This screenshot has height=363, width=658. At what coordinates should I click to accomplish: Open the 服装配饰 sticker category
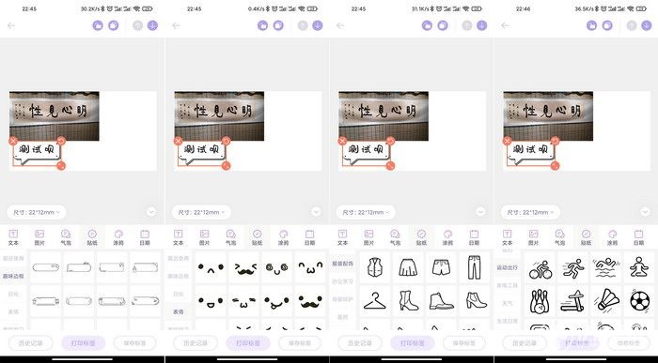pos(342,264)
